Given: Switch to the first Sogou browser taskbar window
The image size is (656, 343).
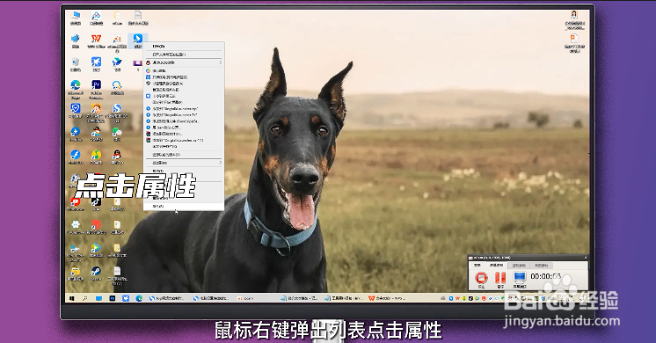Looking at the screenshot, I should 167,298.
